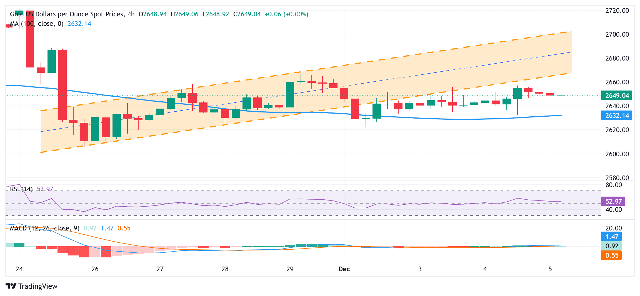Click the open price O2648.94 value

[153, 14]
